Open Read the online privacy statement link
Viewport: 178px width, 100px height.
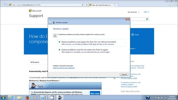coord(64,68)
